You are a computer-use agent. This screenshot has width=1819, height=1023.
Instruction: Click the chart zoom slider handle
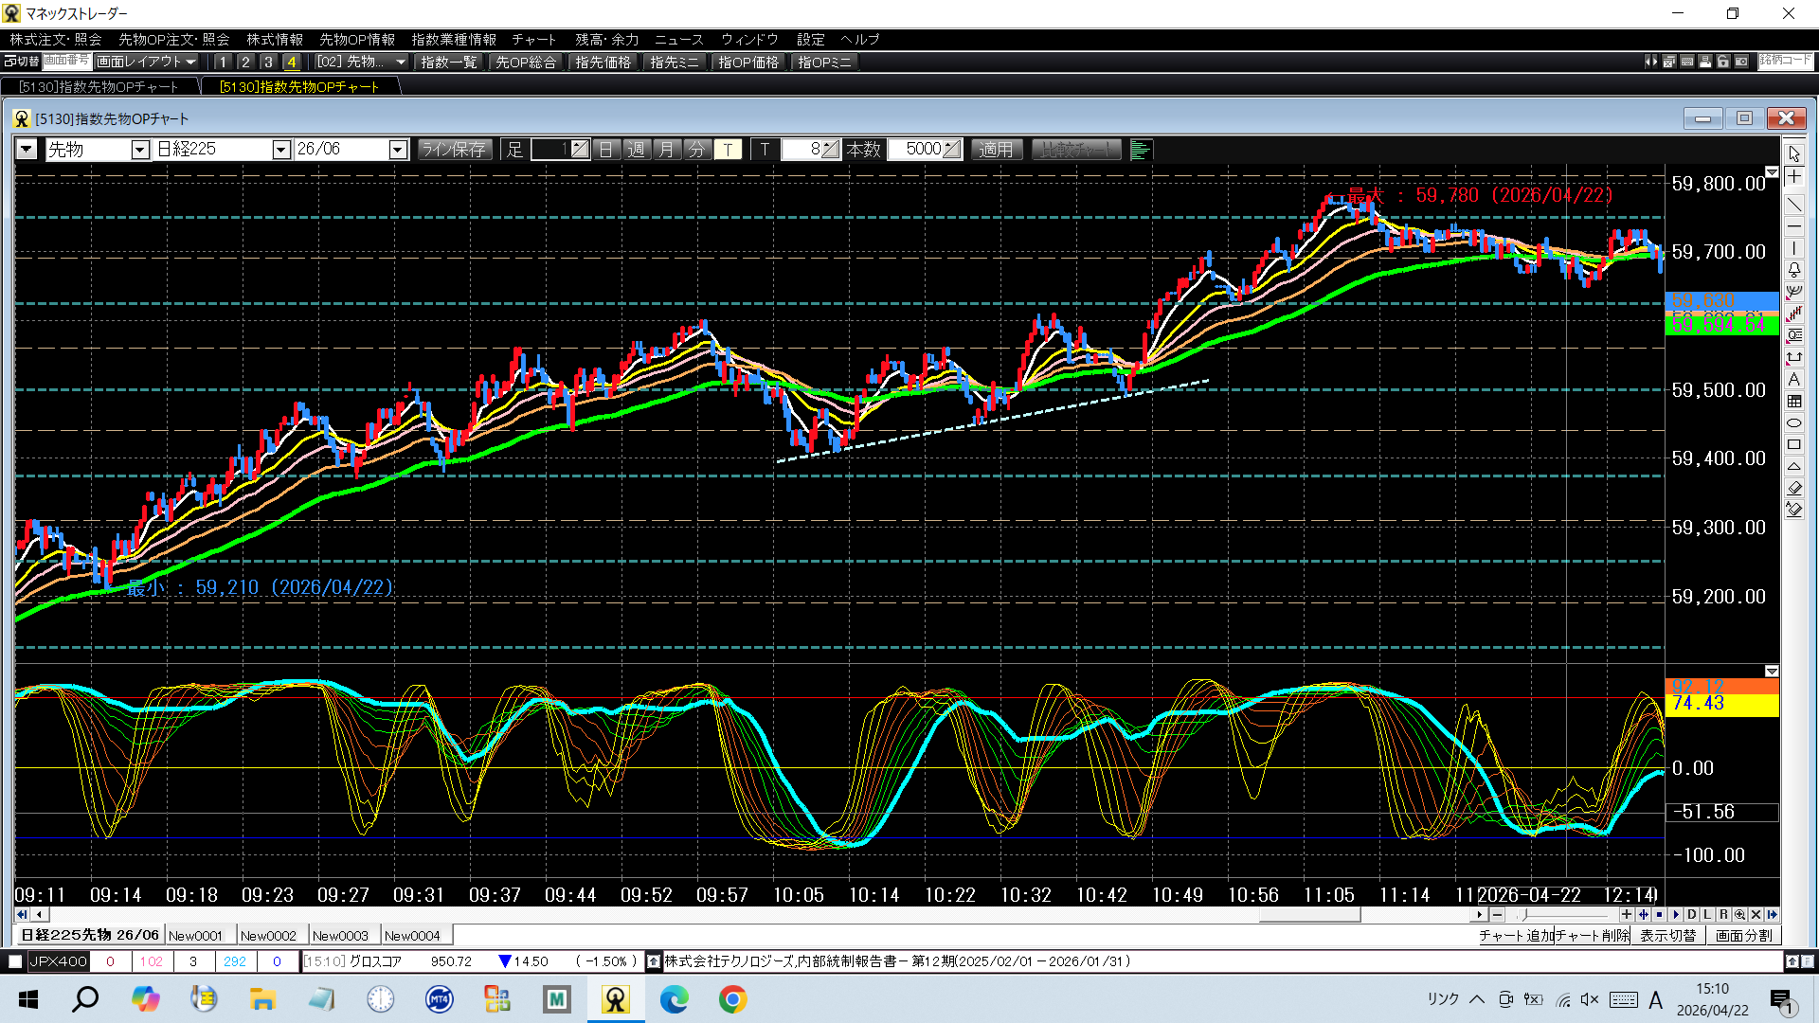coord(1524,915)
